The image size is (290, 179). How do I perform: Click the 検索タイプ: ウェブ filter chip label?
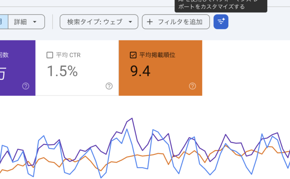tap(95, 22)
